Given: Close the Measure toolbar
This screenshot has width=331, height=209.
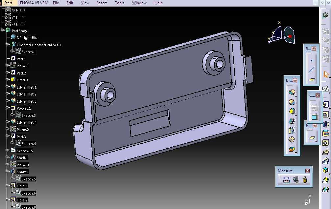Looking at the screenshot, I should tap(308, 171).
